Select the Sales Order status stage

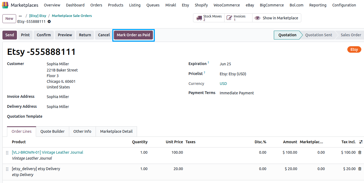(x=351, y=35)
